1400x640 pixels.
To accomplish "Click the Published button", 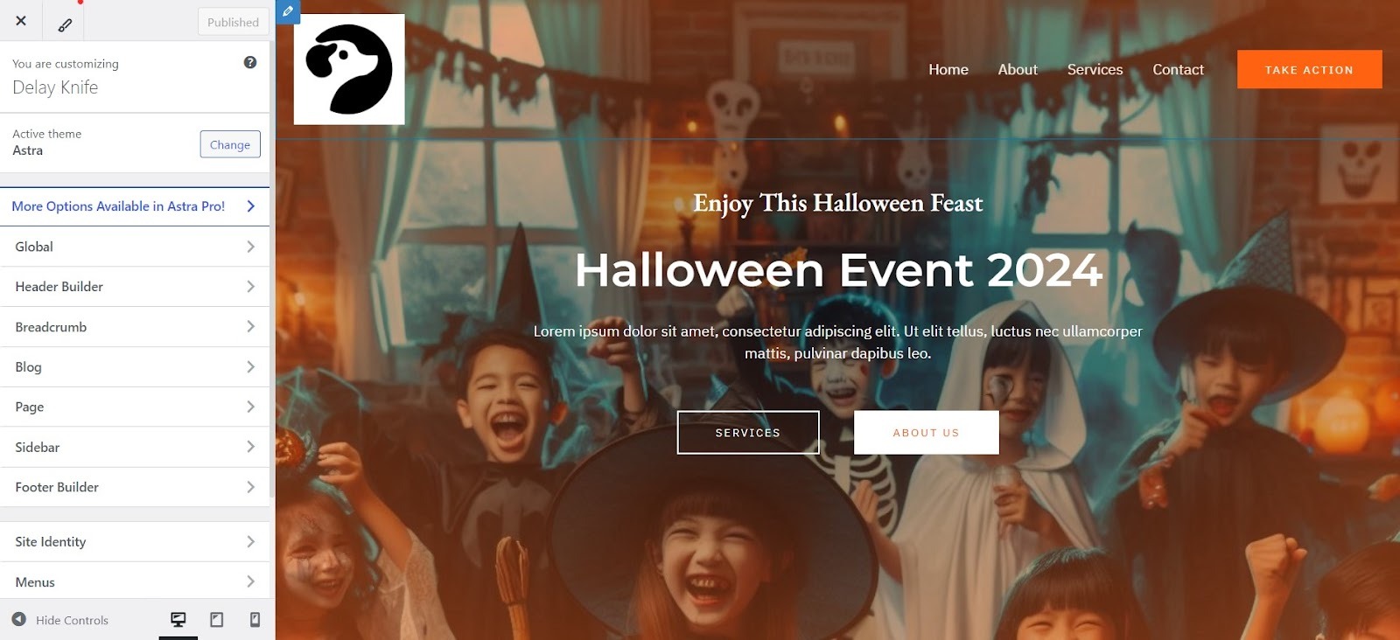I will pos(233,22).
